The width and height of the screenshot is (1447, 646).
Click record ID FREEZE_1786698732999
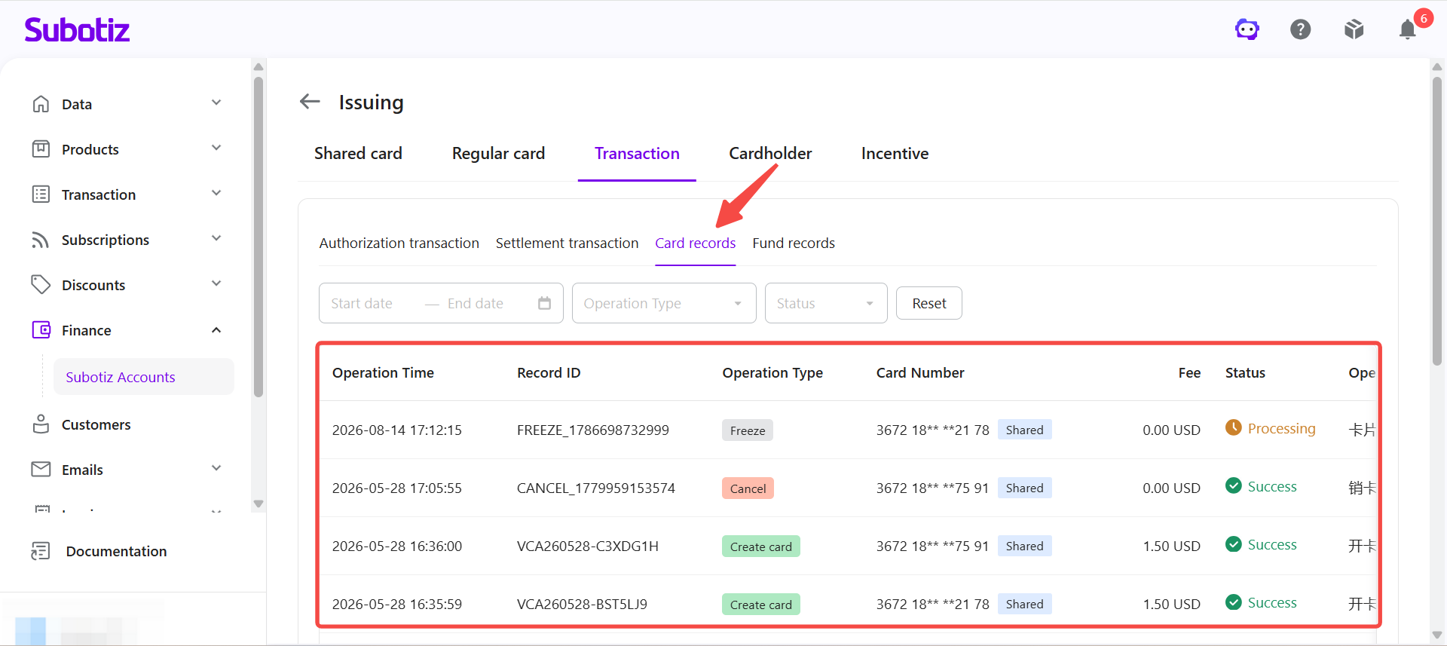click(593, 430)
